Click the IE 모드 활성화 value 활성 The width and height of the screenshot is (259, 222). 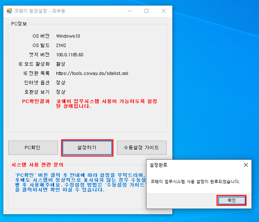pos(61,64)
